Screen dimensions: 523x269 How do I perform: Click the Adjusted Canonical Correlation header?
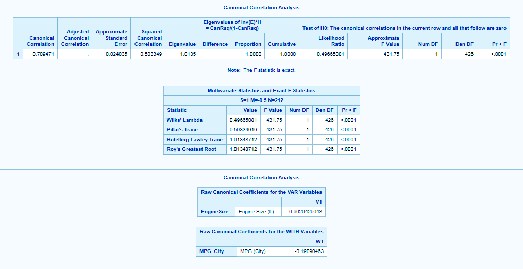75,38
